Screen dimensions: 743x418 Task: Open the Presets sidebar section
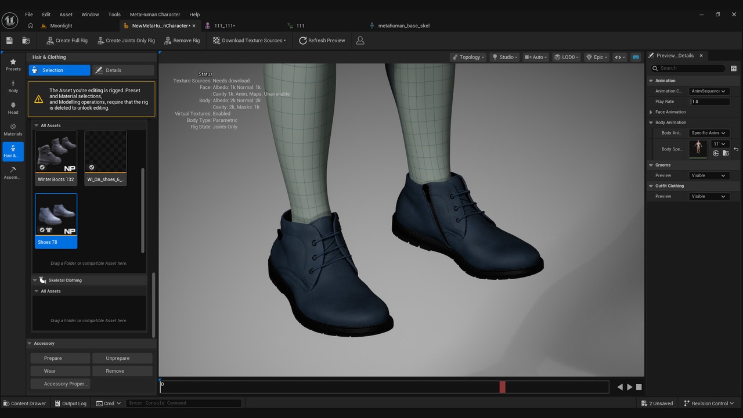(13, 64)
